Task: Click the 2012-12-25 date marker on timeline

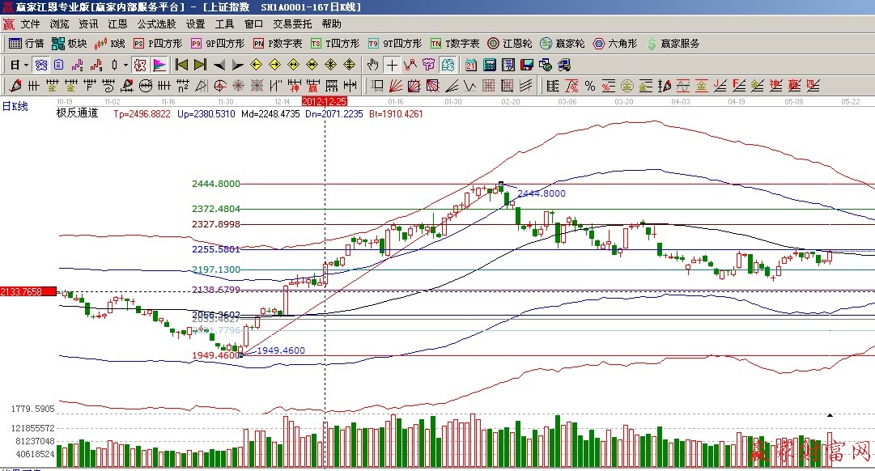Action: pos(324,101)
